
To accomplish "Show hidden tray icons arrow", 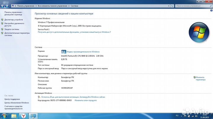I will coord(181,116).
